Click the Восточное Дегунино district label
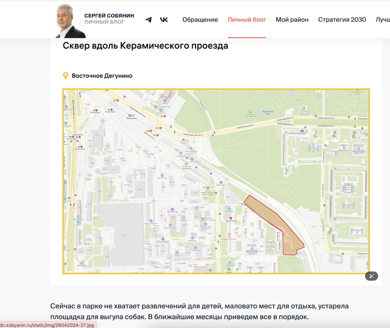Image resolution: width=390 pixels, height=328 pixels. coord(102,76)
